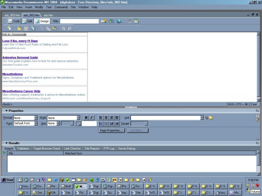Open the Style dropdown
262x196 pixels.
pyautogui.click(x=64, y=118)
